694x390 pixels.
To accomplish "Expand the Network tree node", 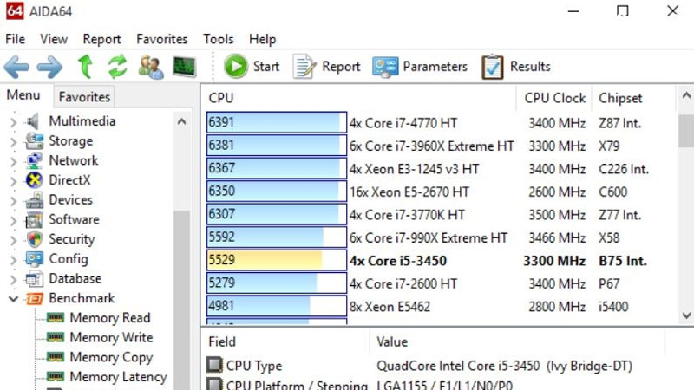I will click(13, 161).
